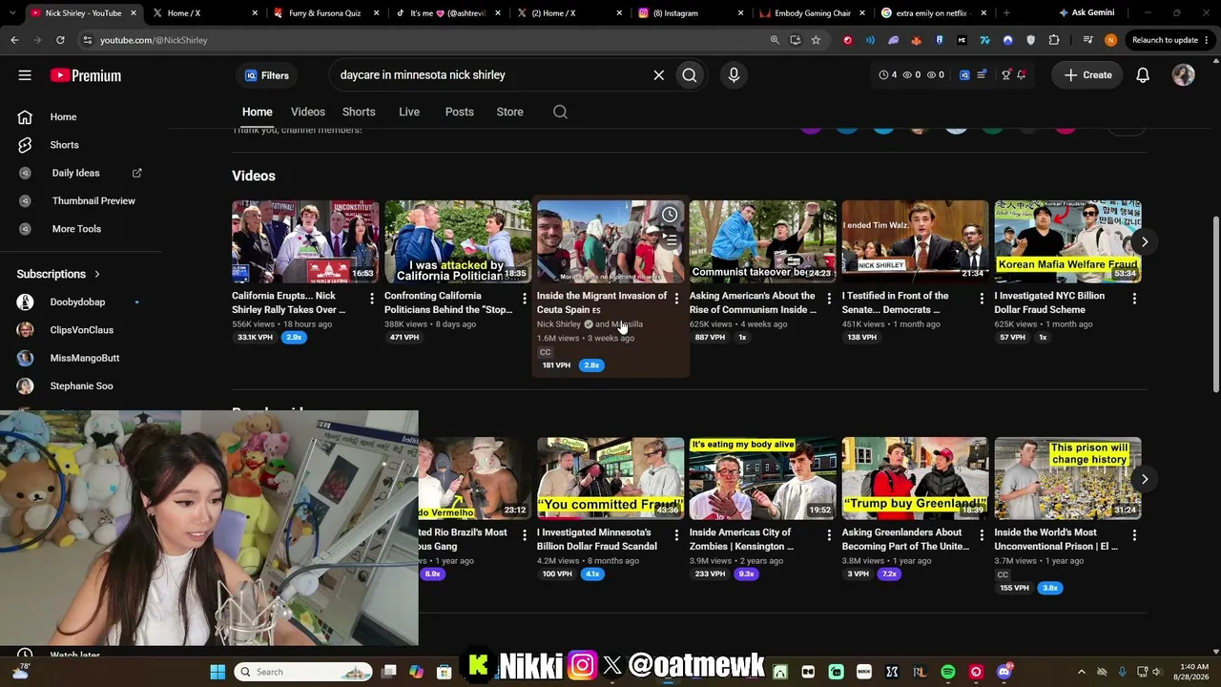Click the YouTube Premium logo
This screenshot has height=687, width=1221.
coord(86,75)
